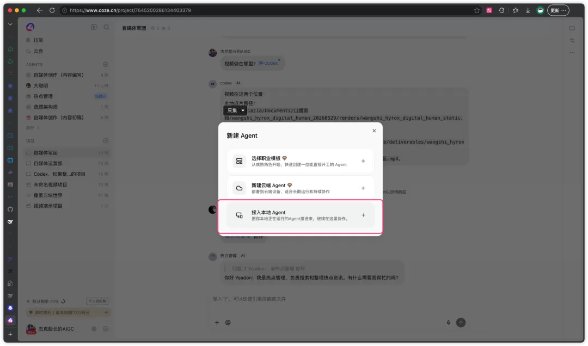Add new project via 项目 plus icon
The image size is (588, 346).
pos(106,141)
